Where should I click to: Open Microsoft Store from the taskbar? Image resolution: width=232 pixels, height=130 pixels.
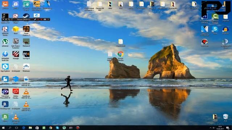(37, 128)
